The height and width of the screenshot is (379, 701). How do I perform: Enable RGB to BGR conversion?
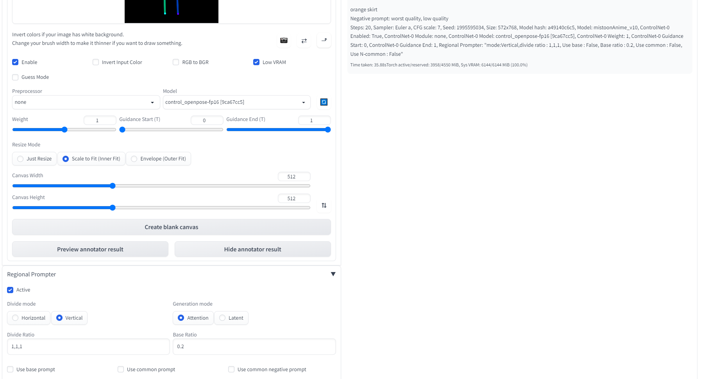(176, 62)
